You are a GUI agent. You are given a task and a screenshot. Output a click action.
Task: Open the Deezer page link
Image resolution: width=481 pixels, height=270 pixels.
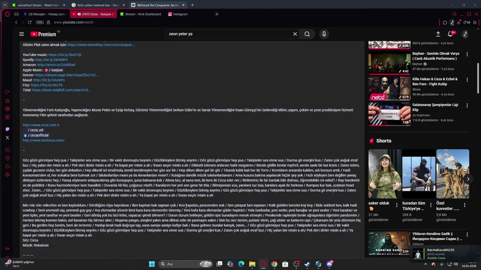click(67, 75)
